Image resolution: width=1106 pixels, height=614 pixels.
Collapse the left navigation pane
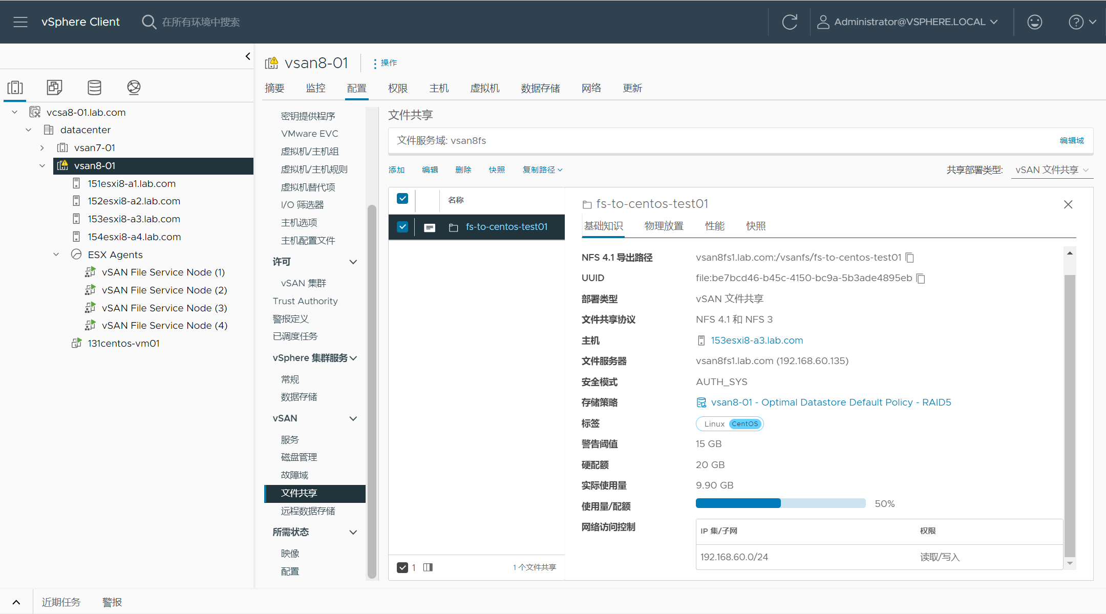pyautogui.click(x=248, y=56)
